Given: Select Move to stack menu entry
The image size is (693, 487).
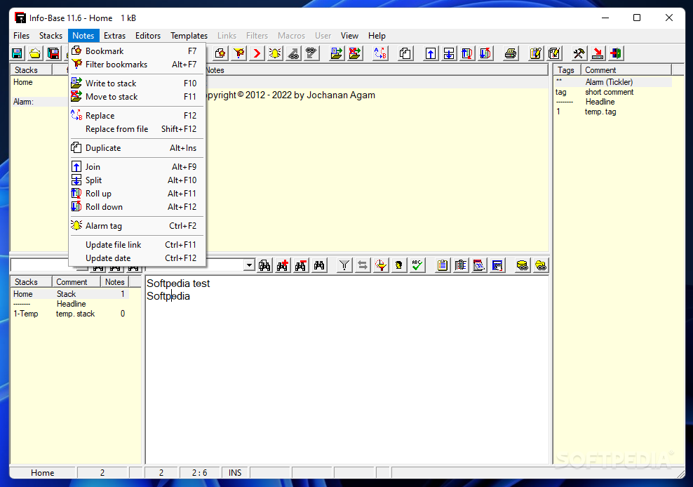Looking at the screenshot, I should click(x=137, y=97).
